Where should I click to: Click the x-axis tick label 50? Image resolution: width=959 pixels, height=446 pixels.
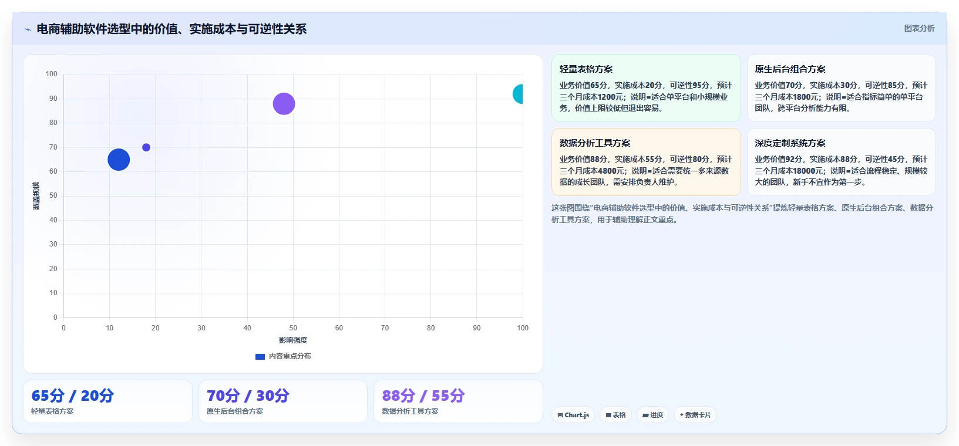point(293,328)
